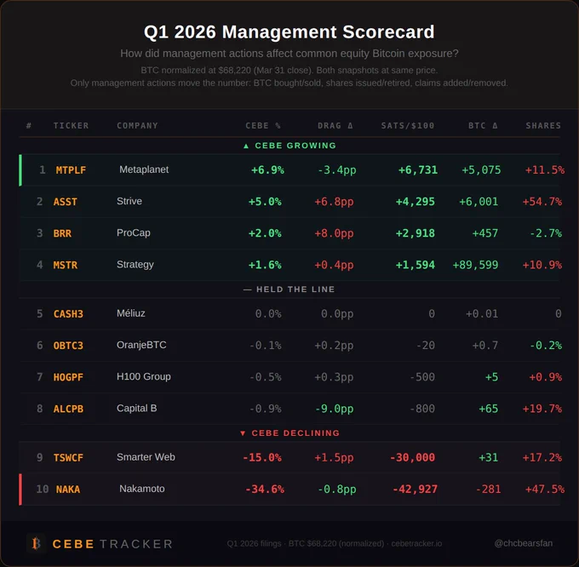Select the TSWCF ticker
The image size is (579, 567).
pyautogui.click(x=68, y=457)
